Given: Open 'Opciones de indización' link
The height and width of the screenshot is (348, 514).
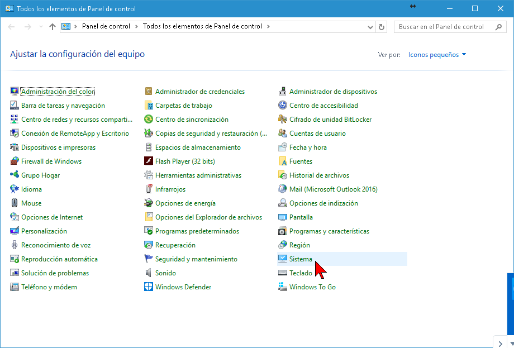Looking at the screenshot, I should (323, 203).
